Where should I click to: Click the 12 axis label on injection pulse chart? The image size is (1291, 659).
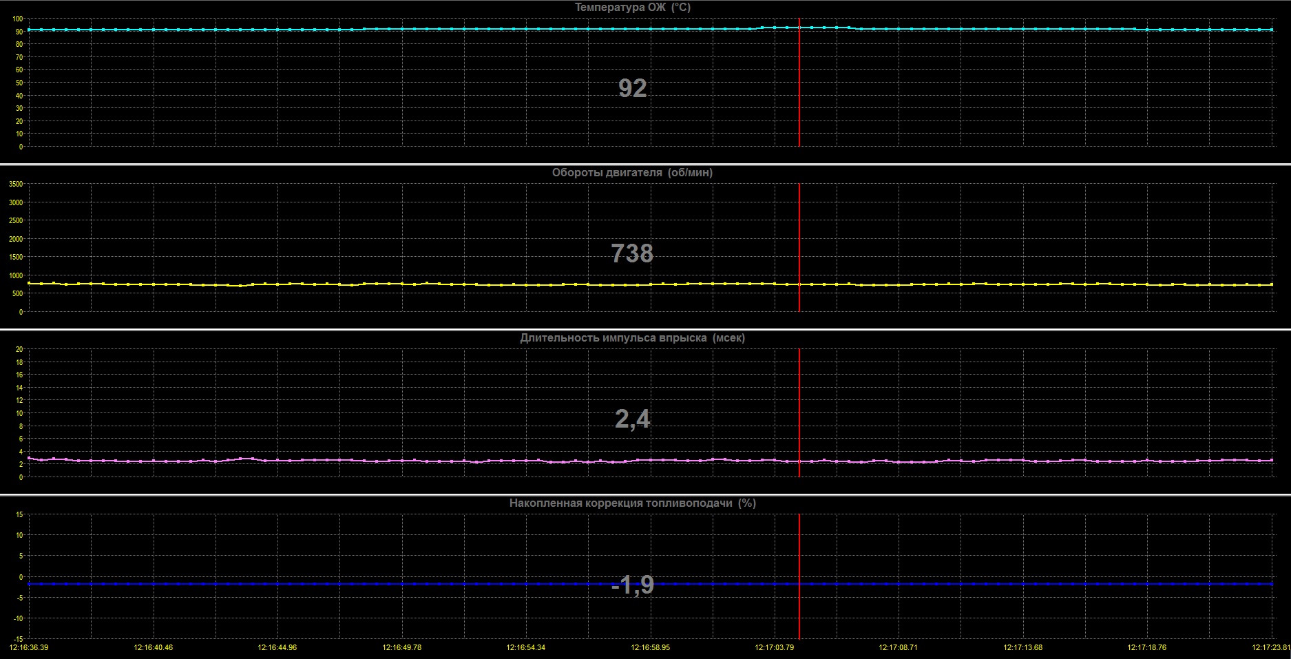pos(19,401)
